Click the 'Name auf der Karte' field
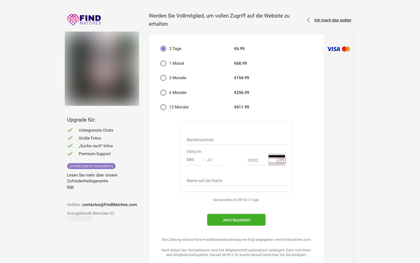The width and height of the screenshot is (420, 263). pyautogui.click(x=236, y=181)
